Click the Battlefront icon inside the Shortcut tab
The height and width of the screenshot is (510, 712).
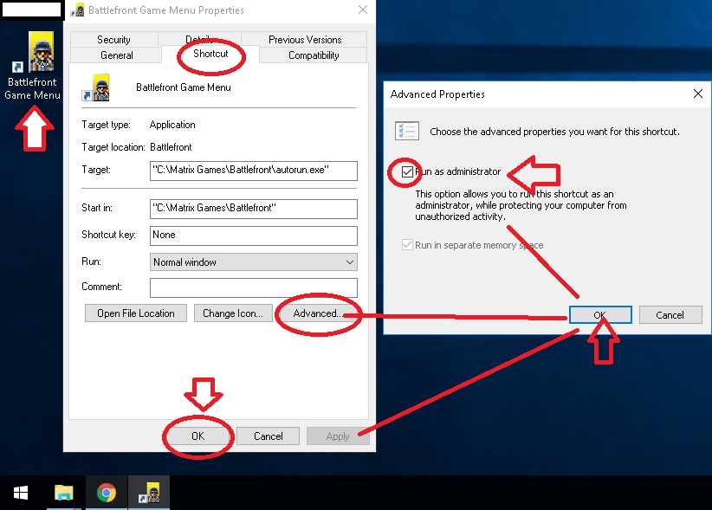[96, 87]
